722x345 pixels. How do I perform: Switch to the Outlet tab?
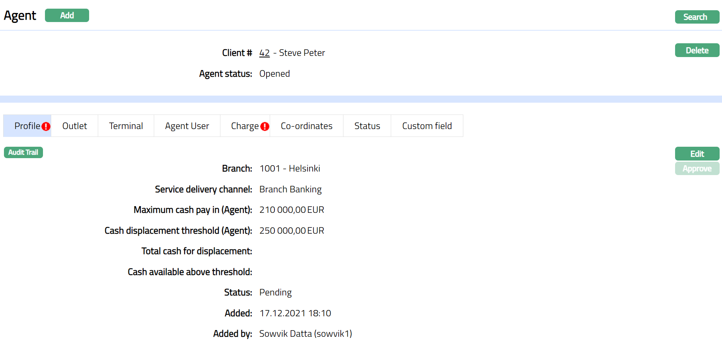[x=75, y=126]
